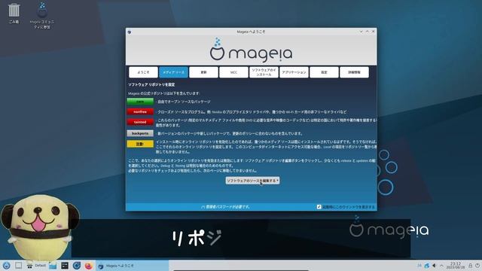Click the power/logout icon in taskbar

(x=477, y=266)
